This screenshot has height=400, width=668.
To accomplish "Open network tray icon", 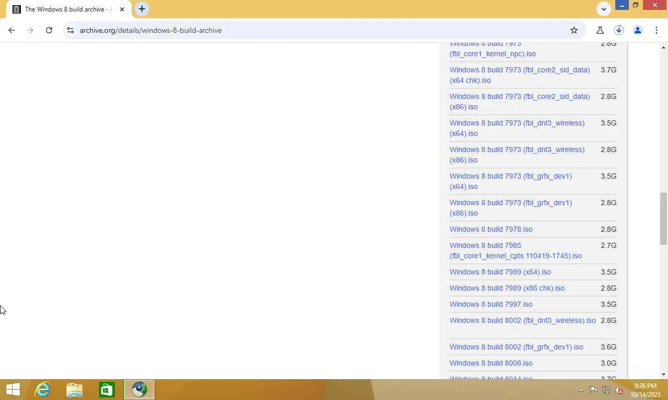I will pyautogui.click(x=606, y=390).
